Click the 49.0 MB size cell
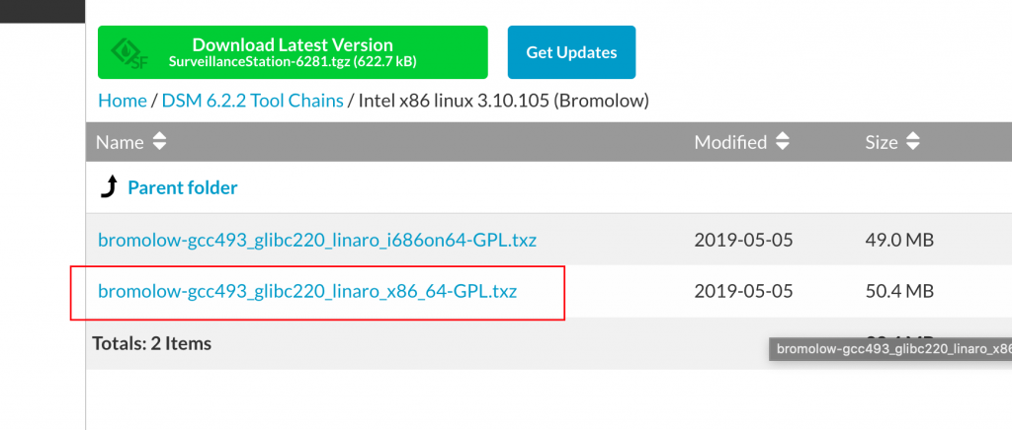The image size is (1012, 430). 899,240
